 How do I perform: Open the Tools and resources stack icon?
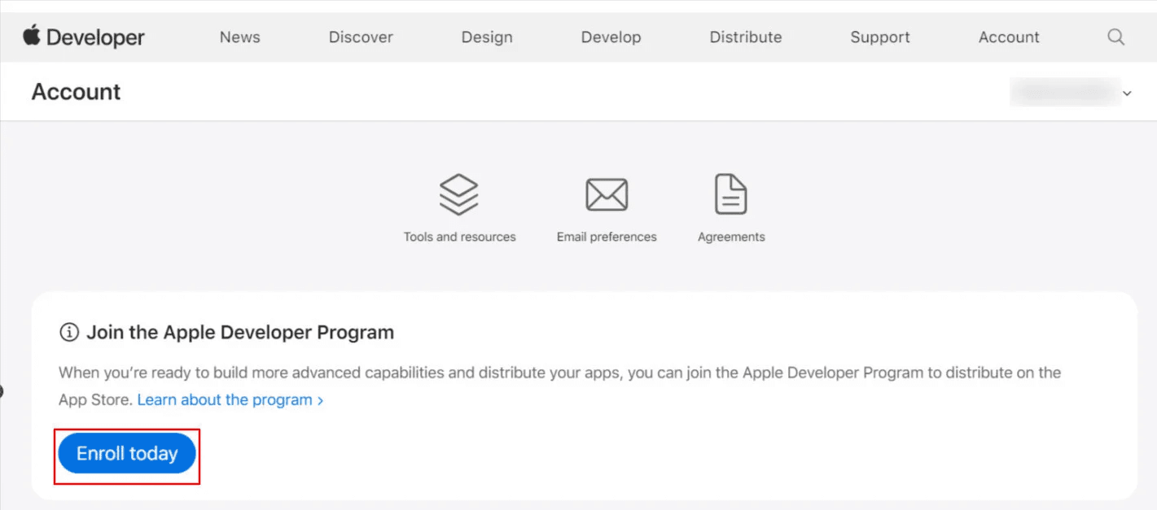click(x=459, y=195)
